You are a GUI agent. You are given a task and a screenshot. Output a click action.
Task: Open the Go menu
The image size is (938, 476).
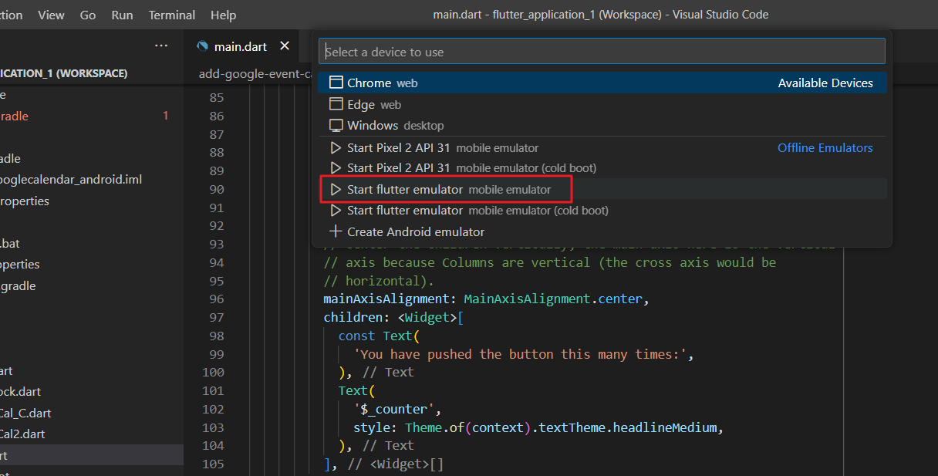(x=88, y=15)
